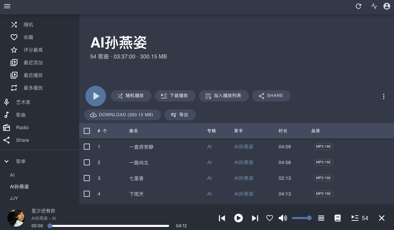
Task: Sort by 品质 column header
Action: pyautogui.click(x=316, y=131)
